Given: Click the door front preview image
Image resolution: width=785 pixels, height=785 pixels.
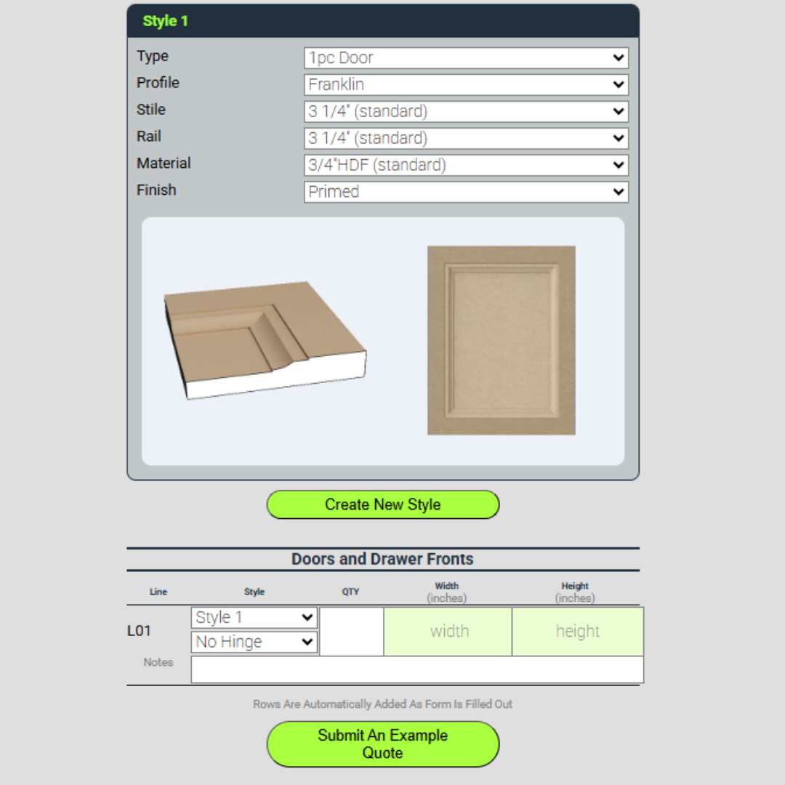Looking at the screenshot, I should 501,340.
